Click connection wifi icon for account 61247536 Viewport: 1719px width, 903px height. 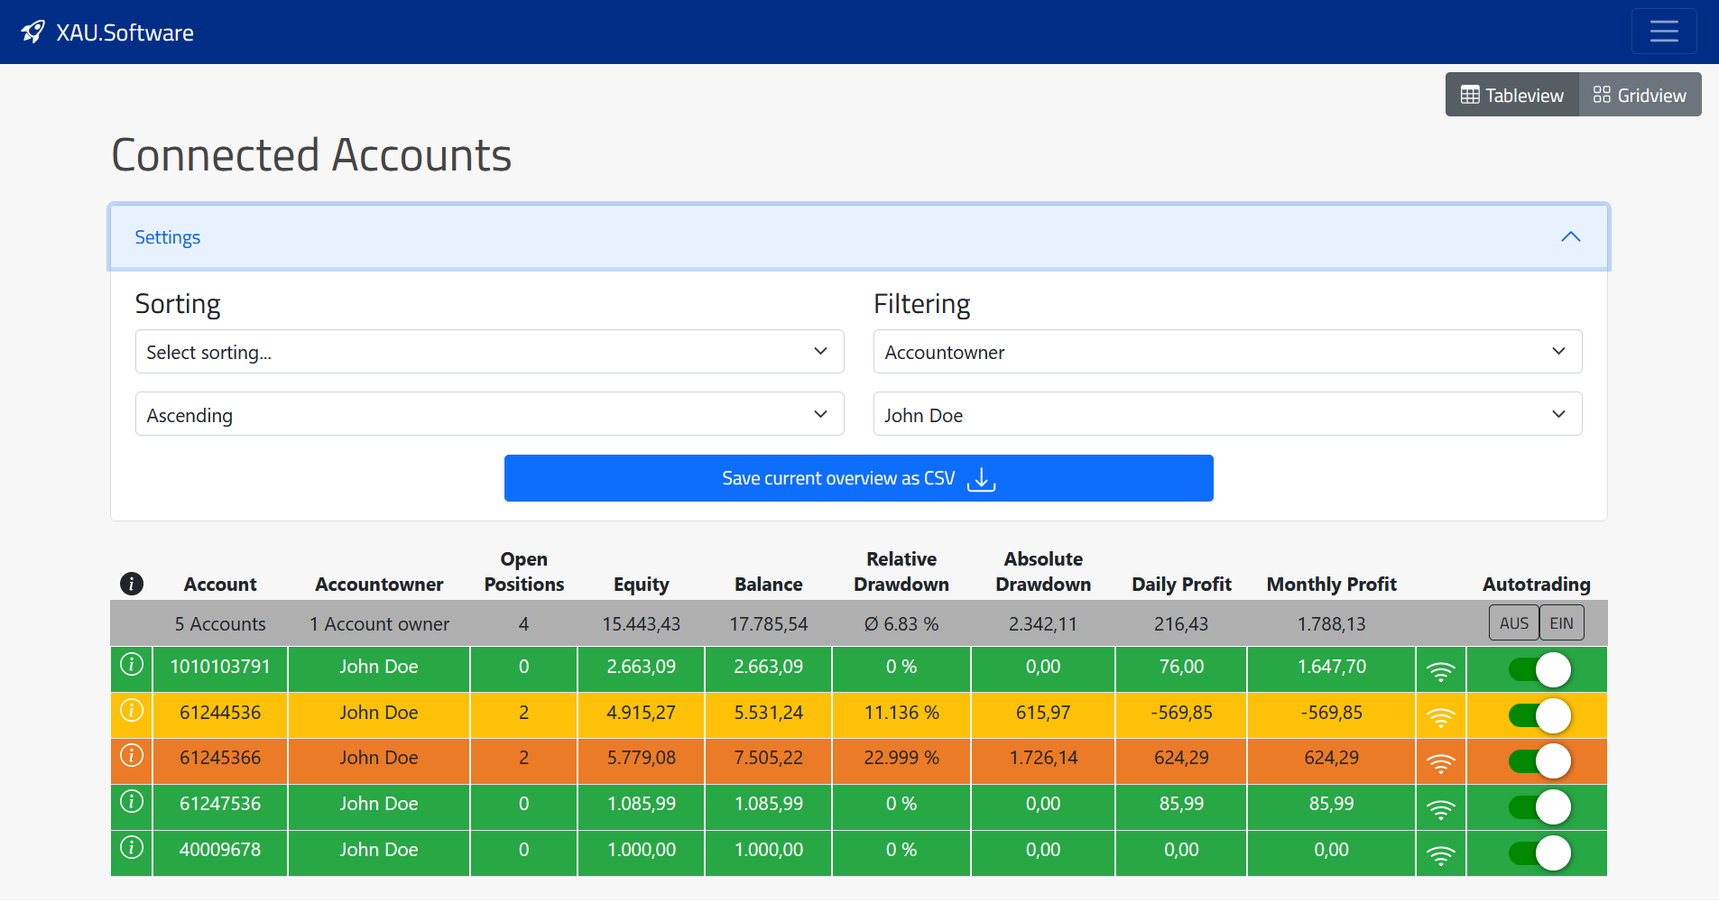(1441, 809)
